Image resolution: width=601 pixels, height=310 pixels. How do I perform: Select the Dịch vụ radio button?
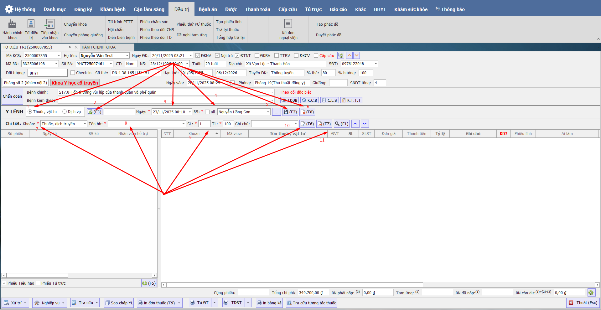pos(65,111)
